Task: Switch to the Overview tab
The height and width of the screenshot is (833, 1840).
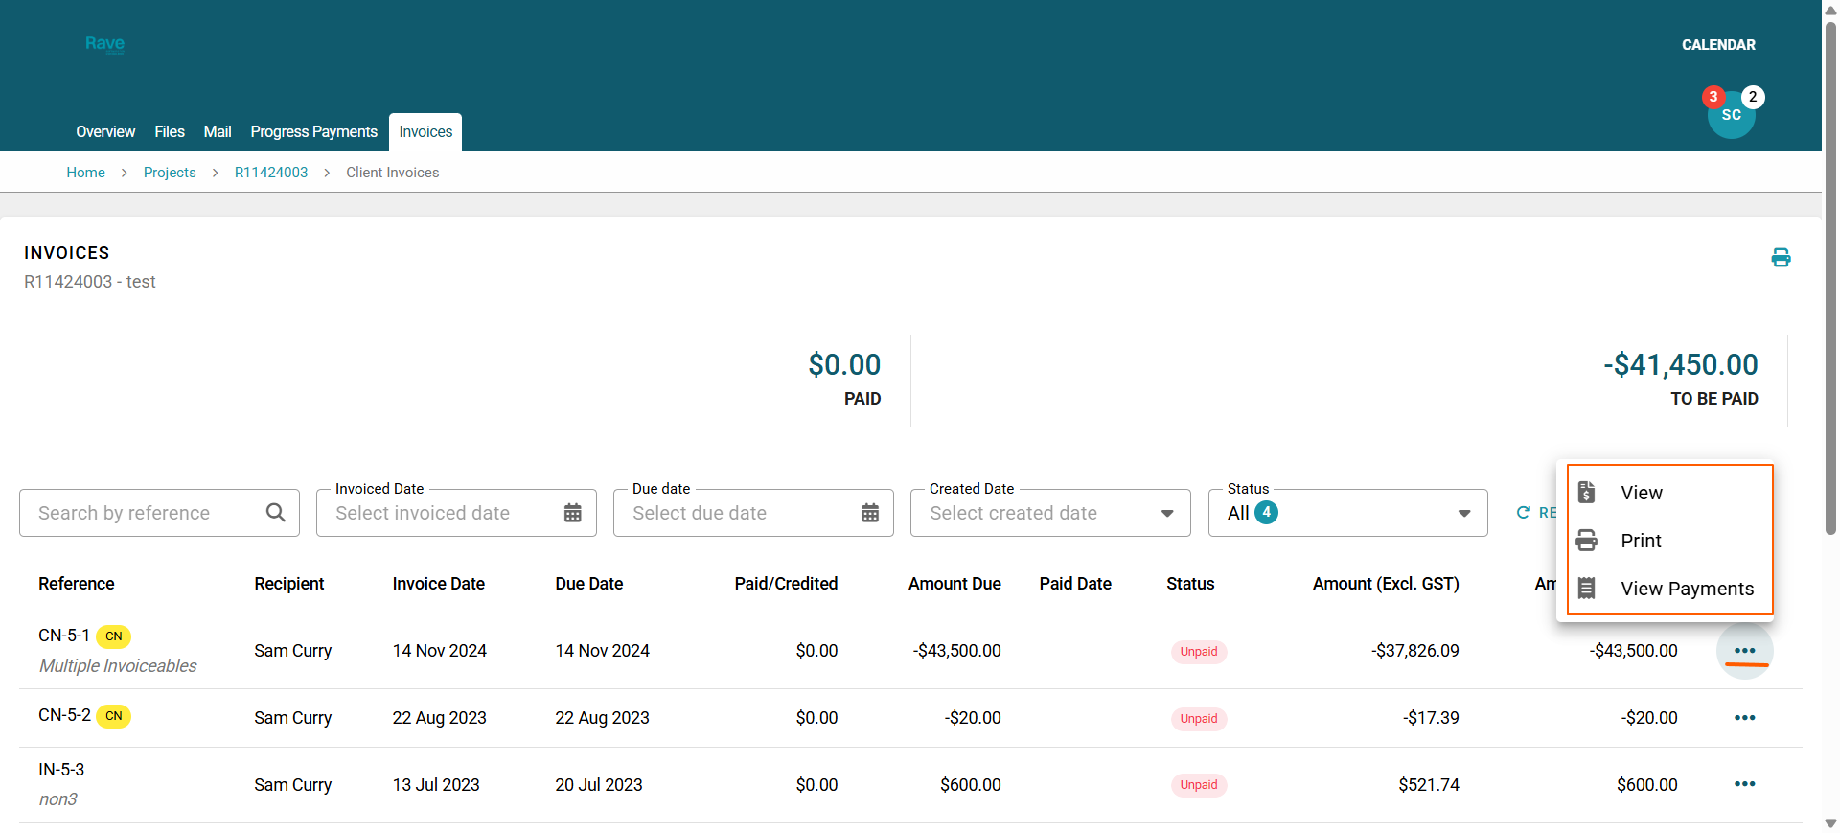Action: pos(105,131)
